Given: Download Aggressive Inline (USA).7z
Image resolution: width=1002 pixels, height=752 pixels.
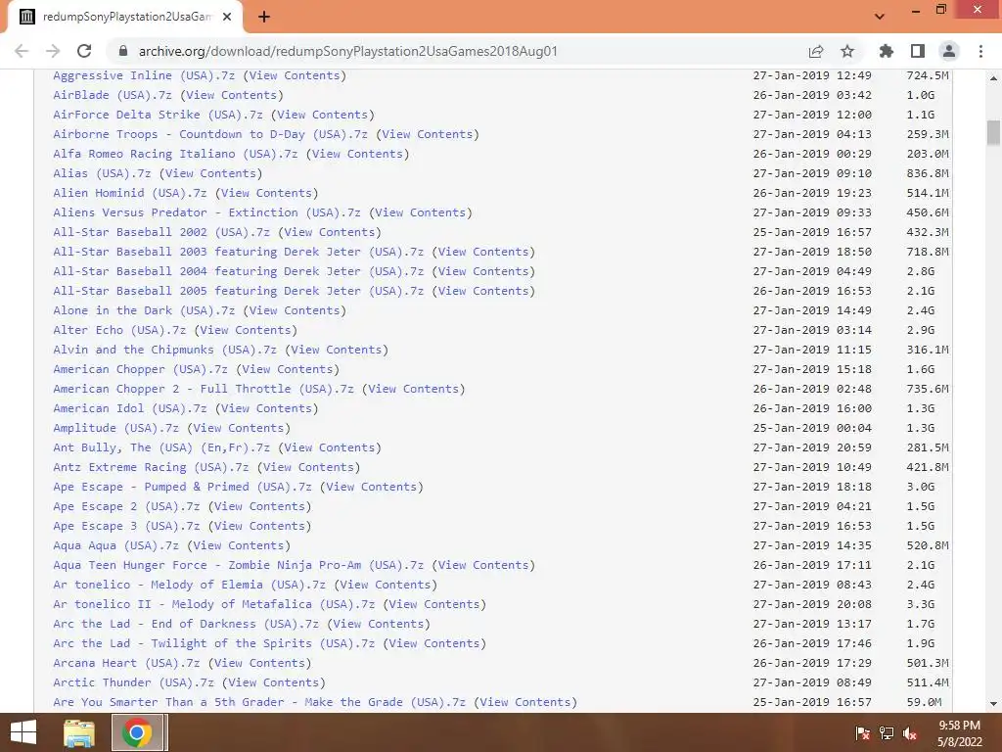Looking at the screenshot, I should pyautogui.click(x=144, y=75).
